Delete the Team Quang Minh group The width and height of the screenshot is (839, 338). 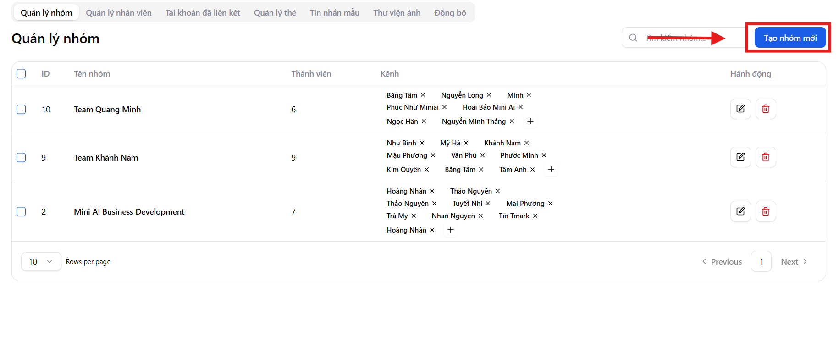tap(765, 109)
